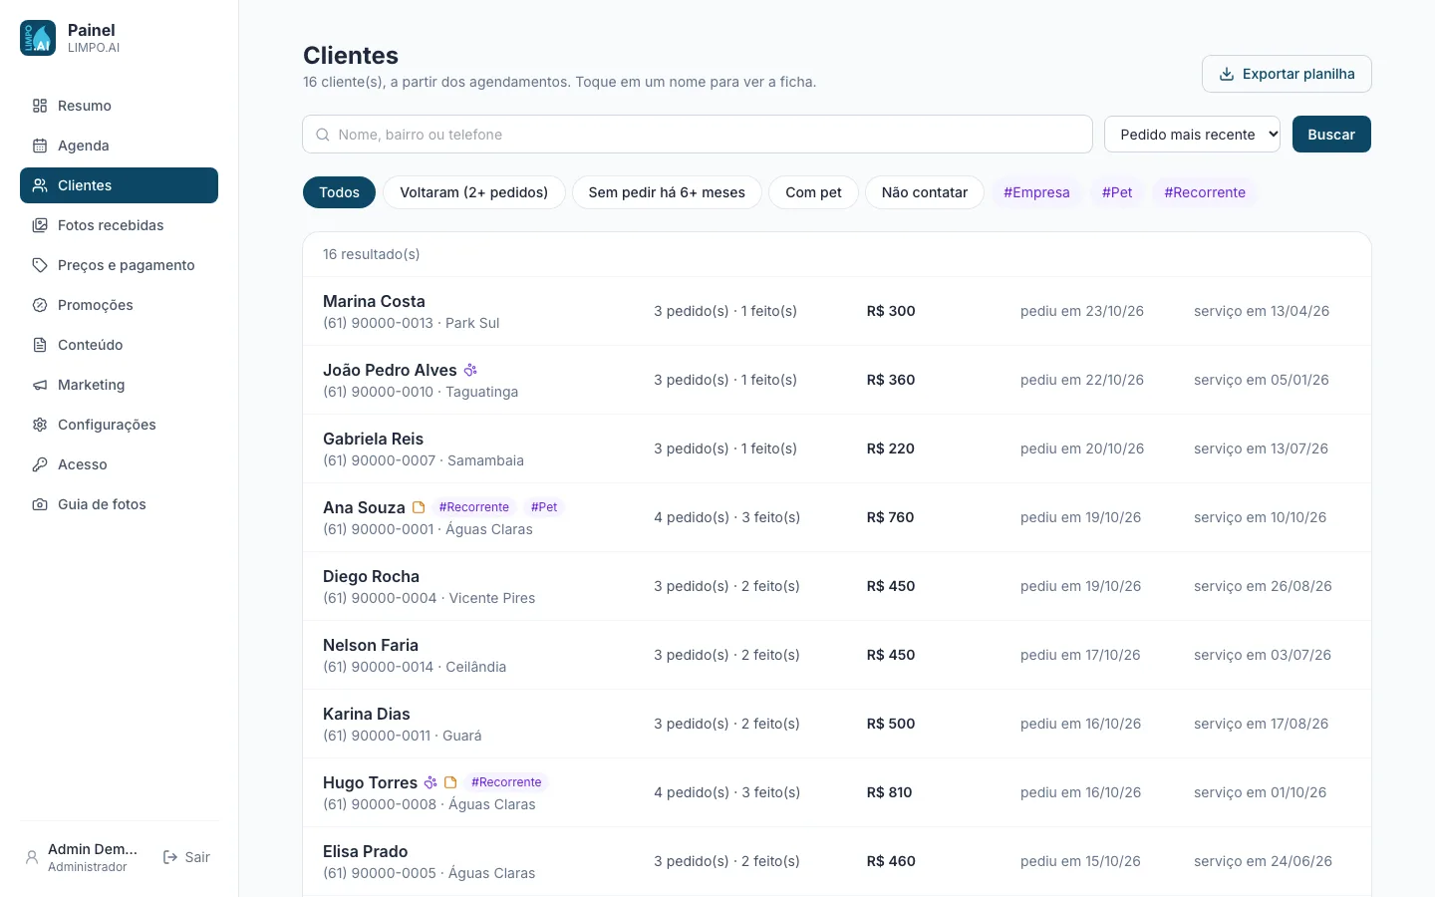Click the #Pet tag on Ana Souza

pos(544,507)
